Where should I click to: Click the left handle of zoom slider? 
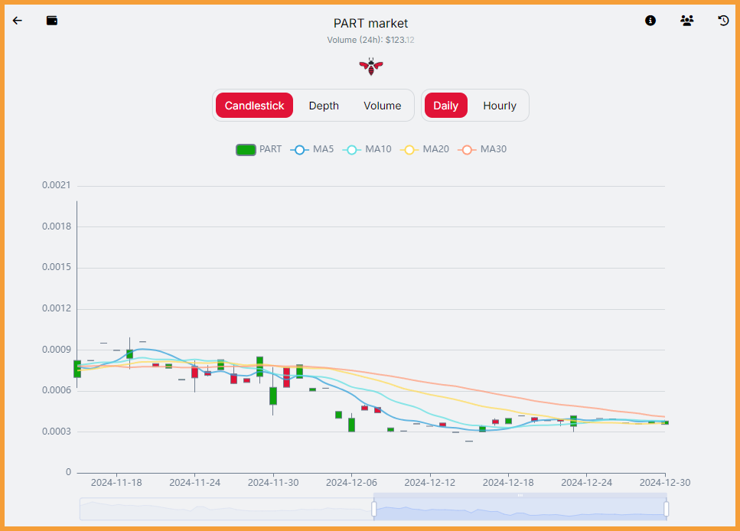pos(373,510)
